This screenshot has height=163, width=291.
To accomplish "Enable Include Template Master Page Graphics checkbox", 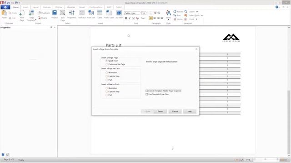I will (147, 91).
